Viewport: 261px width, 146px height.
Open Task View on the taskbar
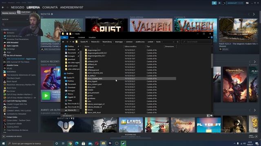click(63, 143)
